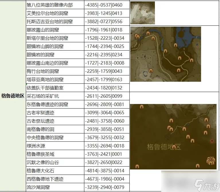
Task: Click coordinate -2434|-1820|0132
Action: (x=104, y=88)
